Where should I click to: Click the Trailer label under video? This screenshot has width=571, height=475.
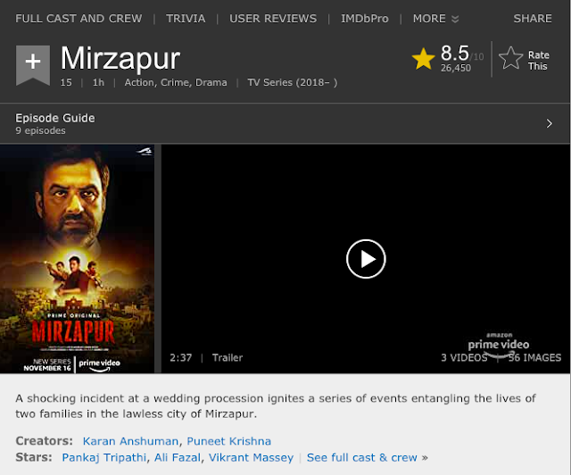pyautogui.click(x=228, y=358)
